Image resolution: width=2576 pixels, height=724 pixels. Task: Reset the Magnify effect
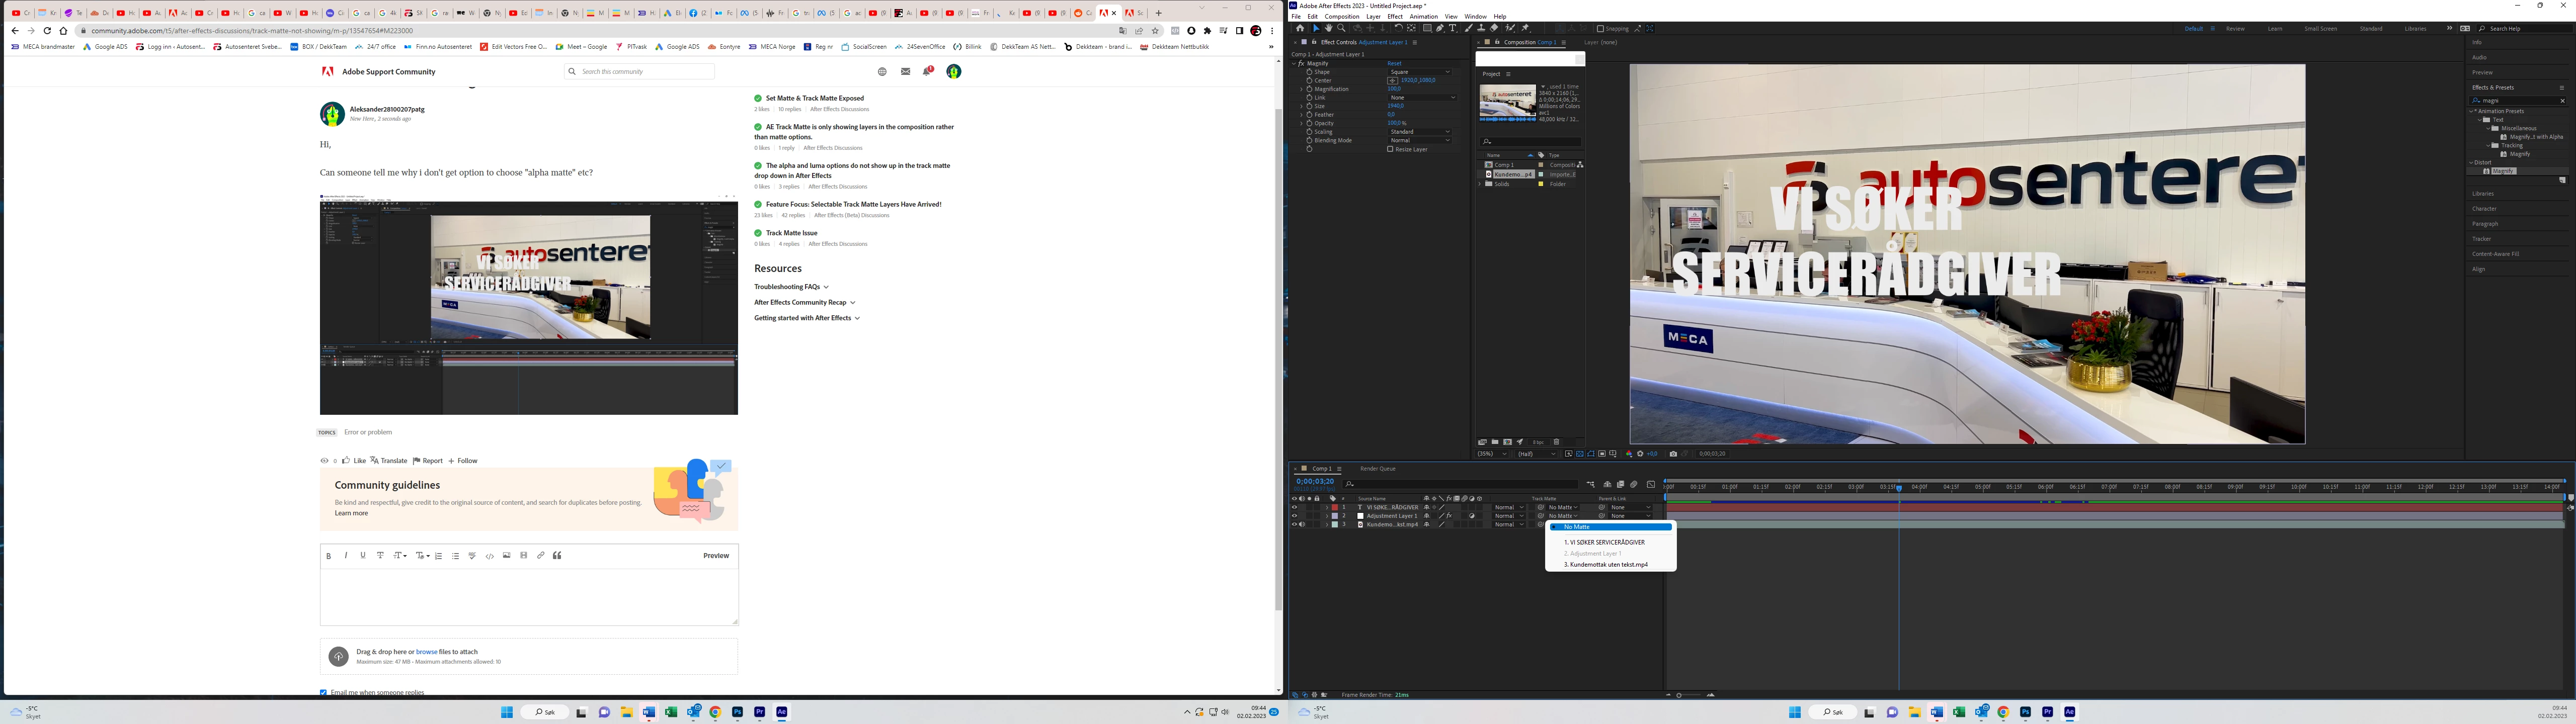[1394, 63]
